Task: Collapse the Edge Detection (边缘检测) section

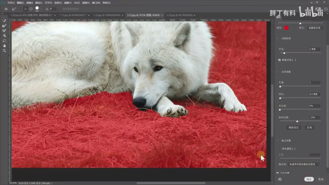Action: coord(278,39)
